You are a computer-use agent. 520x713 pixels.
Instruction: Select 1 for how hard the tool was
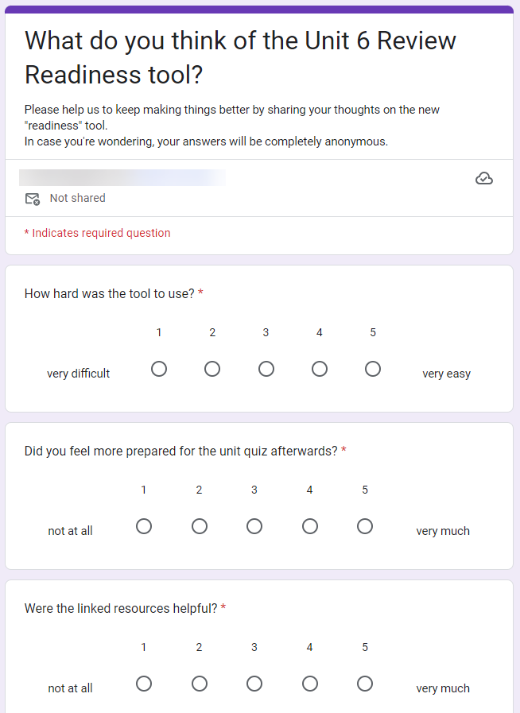(x=159, y=369)
